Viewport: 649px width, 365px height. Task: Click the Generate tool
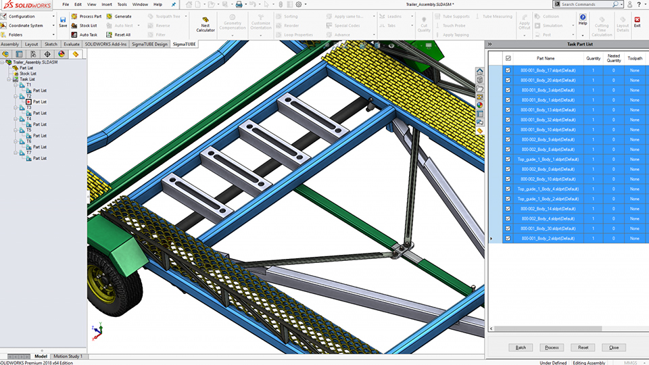pyautogui.click(x=119, y=16)
